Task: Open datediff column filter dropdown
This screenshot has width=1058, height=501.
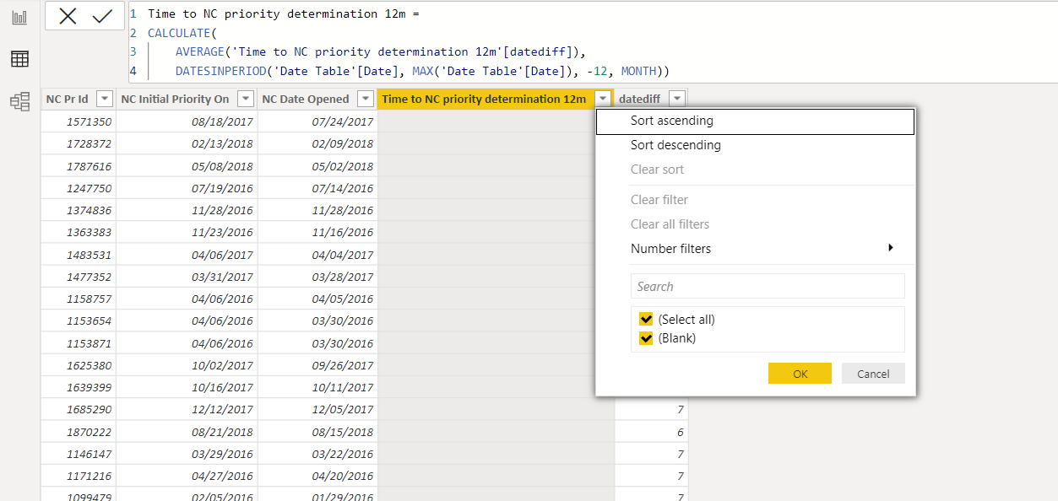Action: pyautogui.click(x=676, y=99)
